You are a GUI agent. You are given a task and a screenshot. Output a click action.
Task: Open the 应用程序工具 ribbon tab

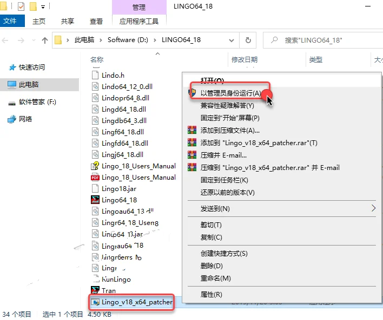click(139, 22)
